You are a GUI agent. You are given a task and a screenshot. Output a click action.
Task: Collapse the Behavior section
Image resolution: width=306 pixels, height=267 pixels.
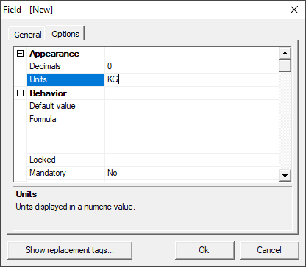coord(20,93)
